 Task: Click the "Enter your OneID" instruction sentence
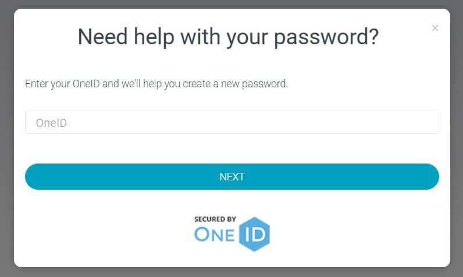click(156, 84)
